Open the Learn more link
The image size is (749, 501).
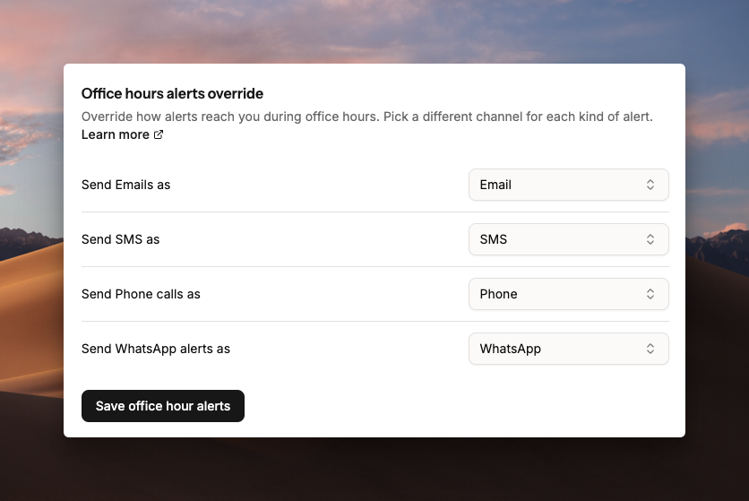122,134
